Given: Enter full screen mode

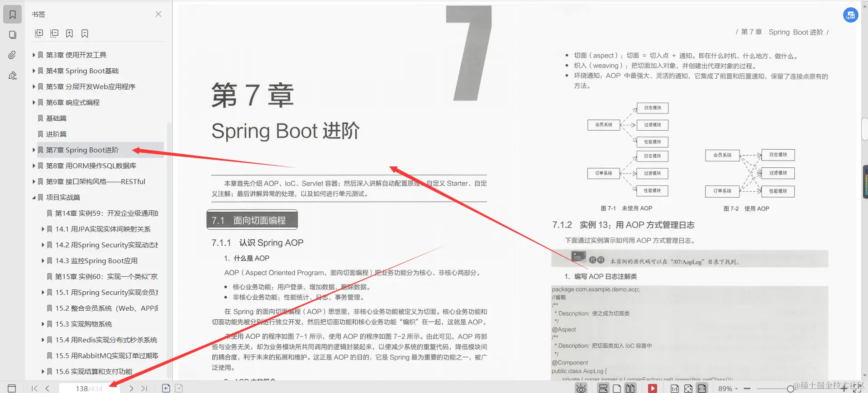Looking at the screenshot, I should click(857, 388).
